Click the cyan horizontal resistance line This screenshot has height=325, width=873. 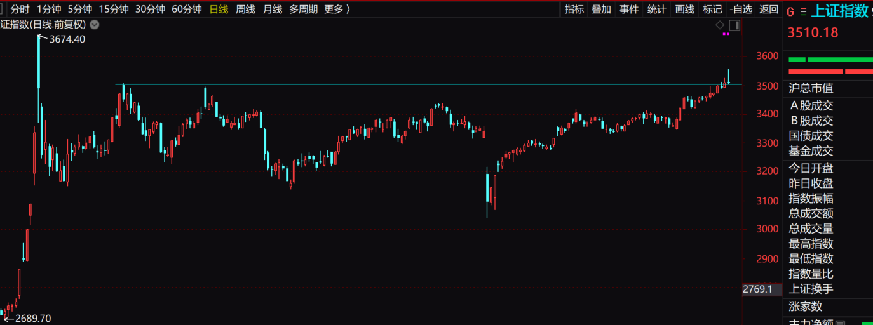[x=413, y=84]
